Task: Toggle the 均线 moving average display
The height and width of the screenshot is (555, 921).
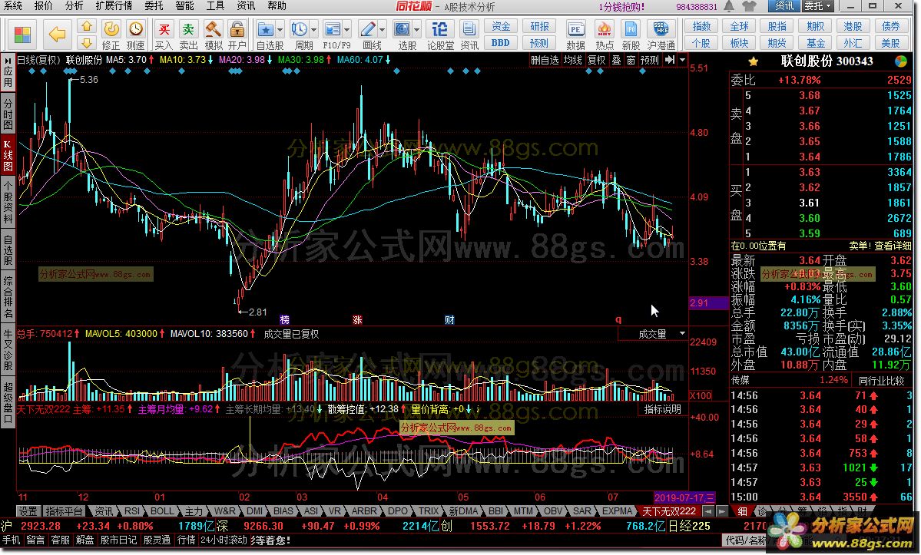Action: (x=573, y=60)
